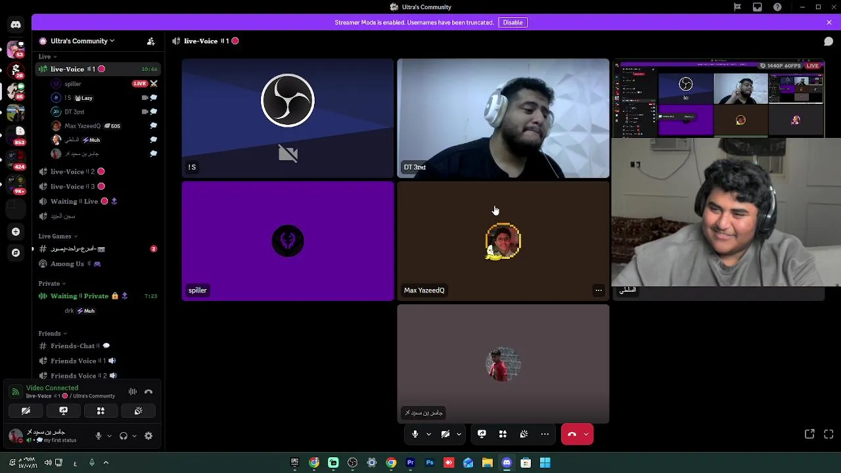Open Premiere Pro in the taskbar
The height and width of the screenshot is (473, 841).
[x=411, y=462]
